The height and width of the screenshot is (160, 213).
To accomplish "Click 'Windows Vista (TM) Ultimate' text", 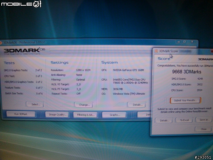I will tap(129, 94).
